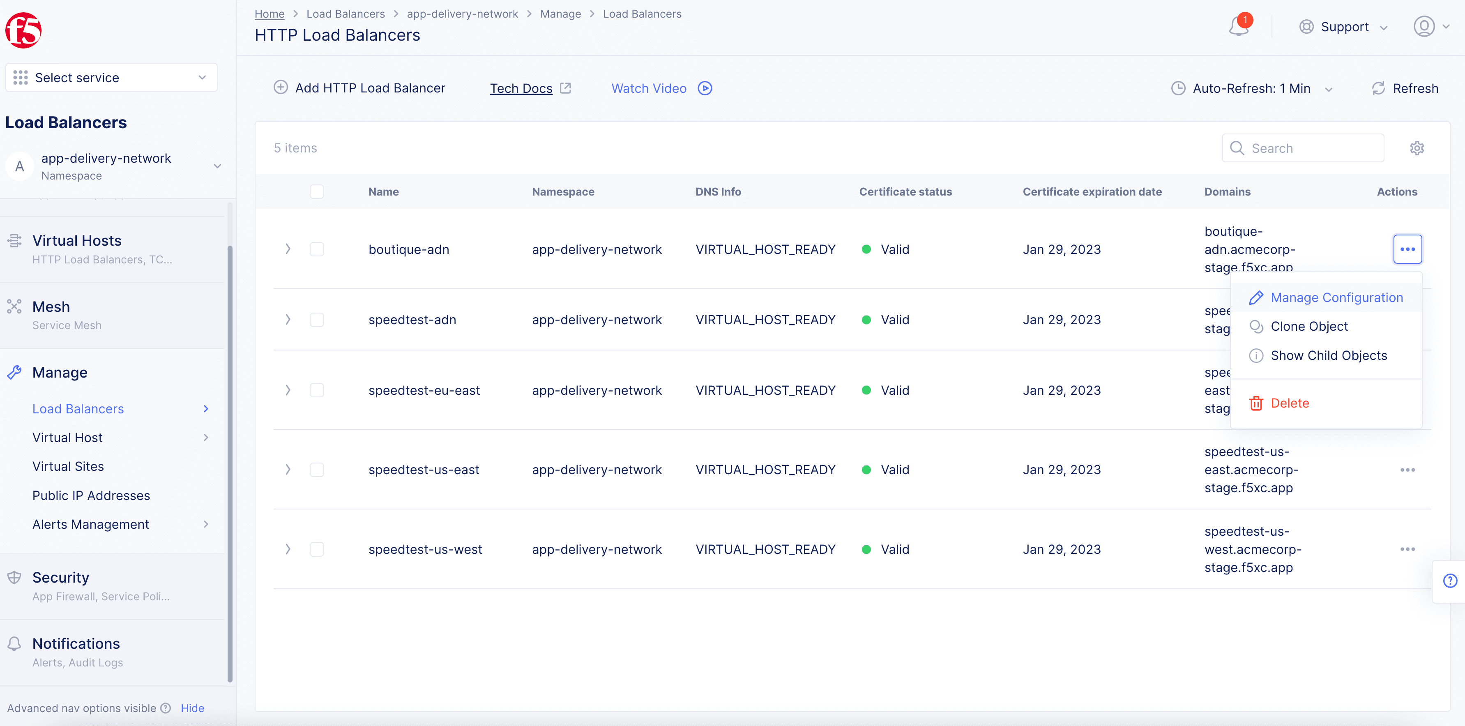Expand the speedtest-eu-east row
The width and height of the screenshot is (1465, 726).
click(288, 390)
